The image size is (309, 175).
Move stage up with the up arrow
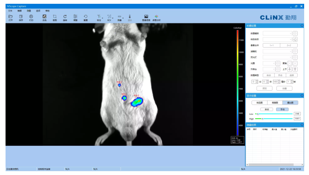click(295, 69)
